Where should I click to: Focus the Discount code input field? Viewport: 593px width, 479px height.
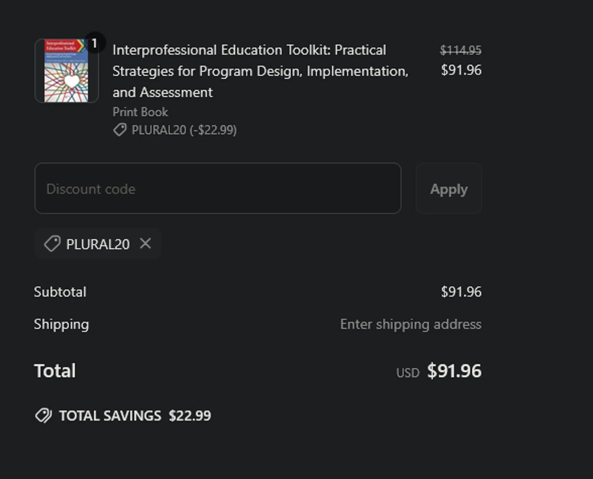click(x=218, y=189)
